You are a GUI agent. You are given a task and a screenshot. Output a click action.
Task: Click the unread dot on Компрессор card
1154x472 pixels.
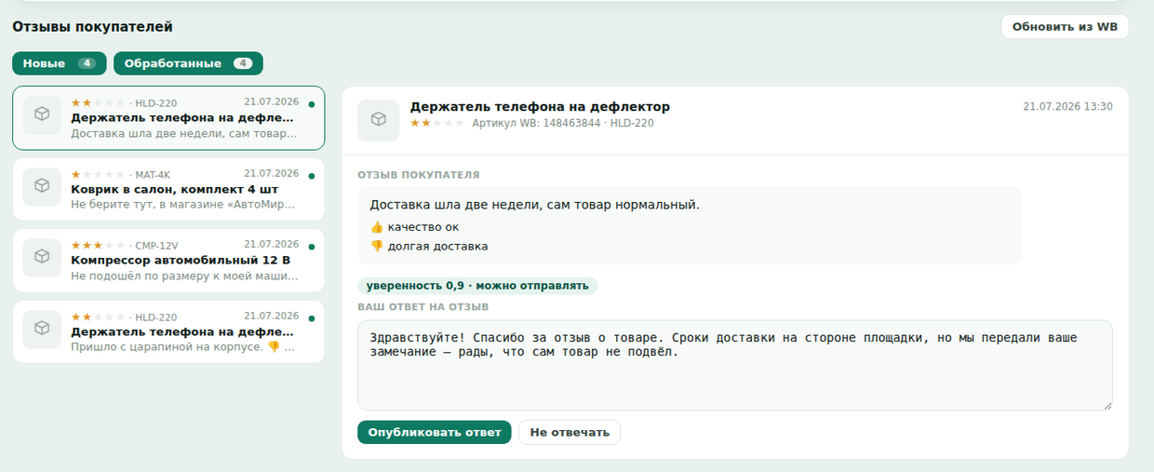(311, 248)
